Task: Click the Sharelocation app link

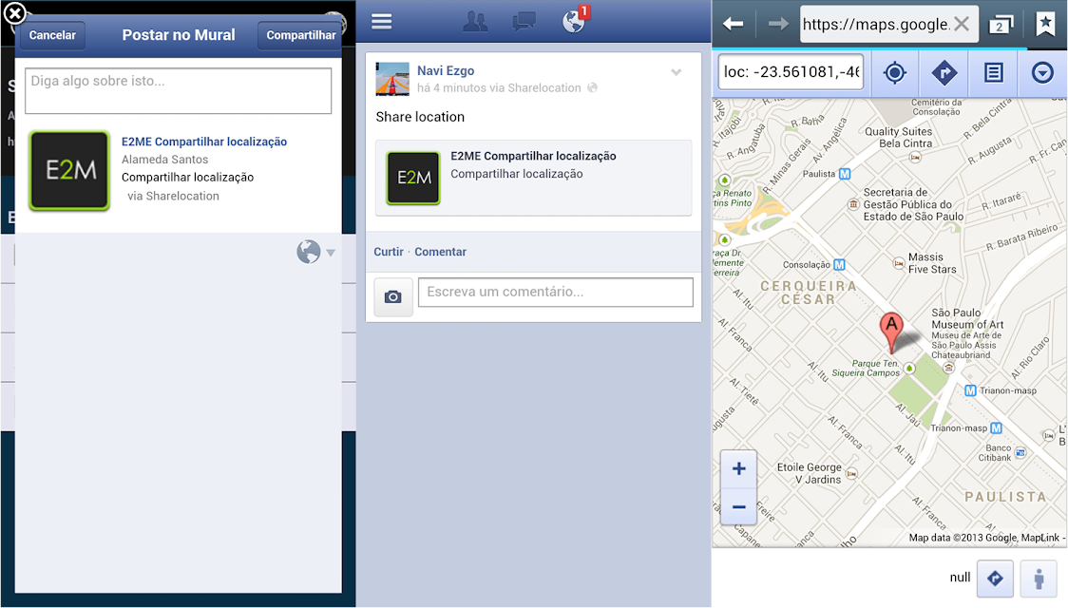Action: point(544,87)
